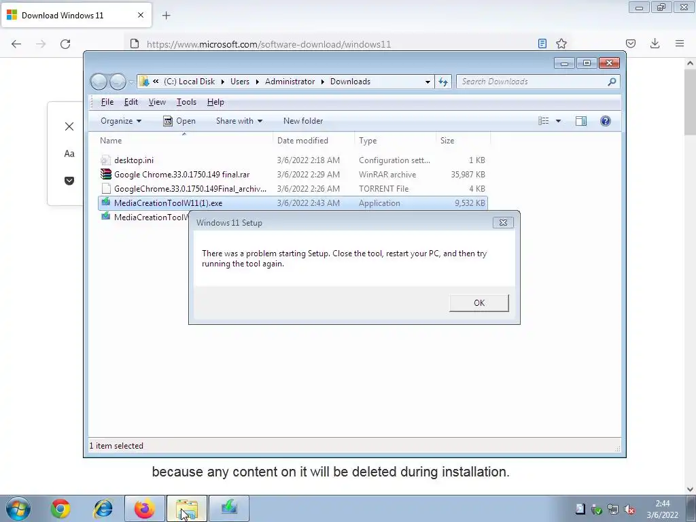The image size is (696, 522).
Task: Refresh the Downloads folder view
Action: 443,82
